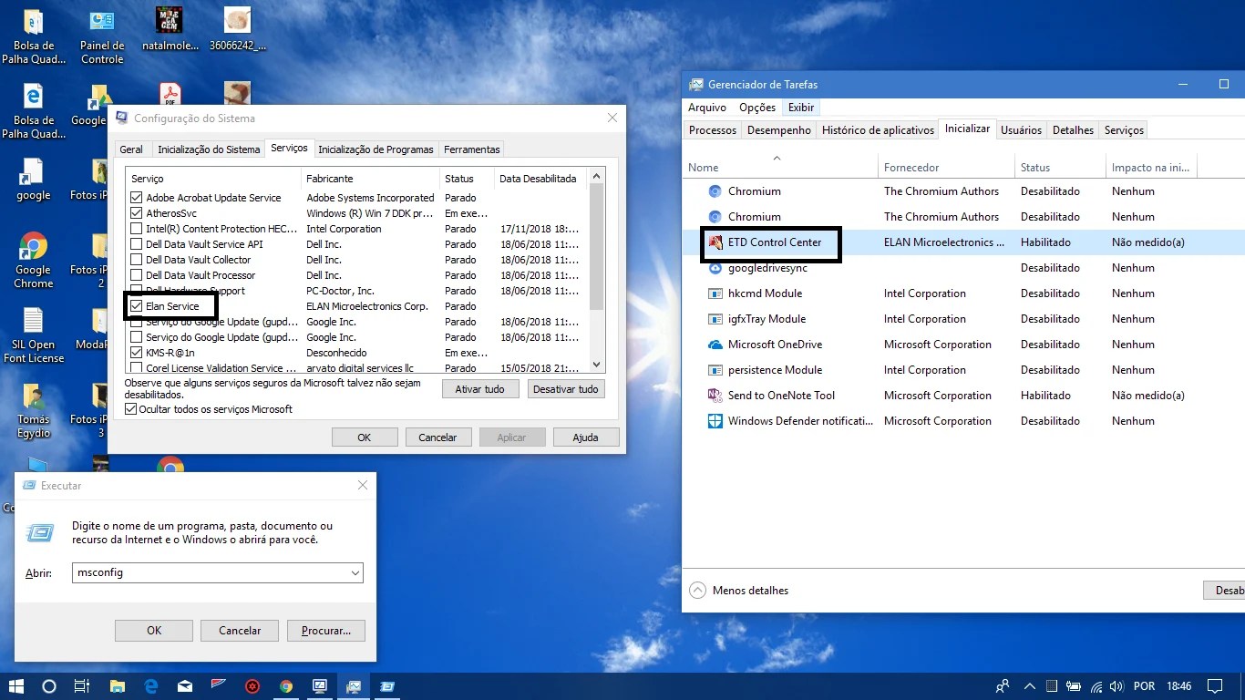Launch Microsoft Edge from the taskbar

point(151,686)
